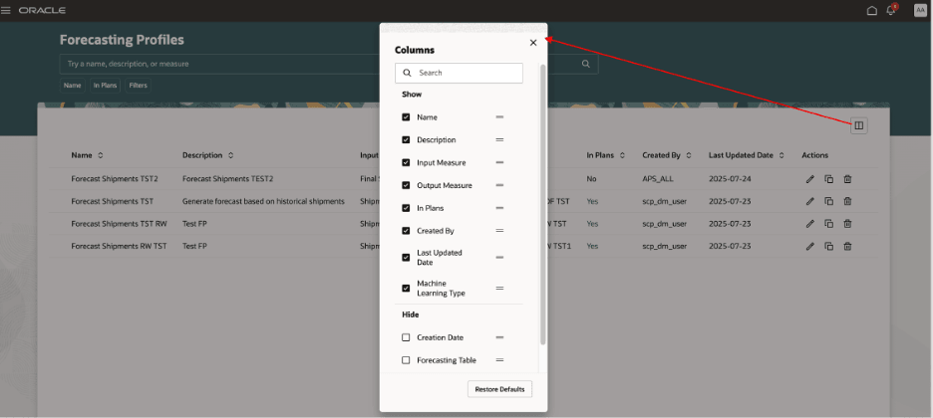The image size is (933, 418).
Task: Sort table by Created By column arrows
Action: coord(689,155)
